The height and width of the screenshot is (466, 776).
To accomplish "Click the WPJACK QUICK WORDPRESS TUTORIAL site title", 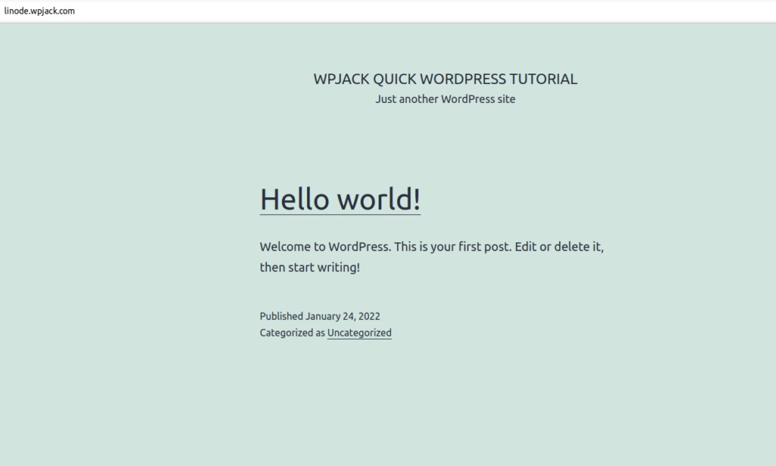I will (445, 79).
